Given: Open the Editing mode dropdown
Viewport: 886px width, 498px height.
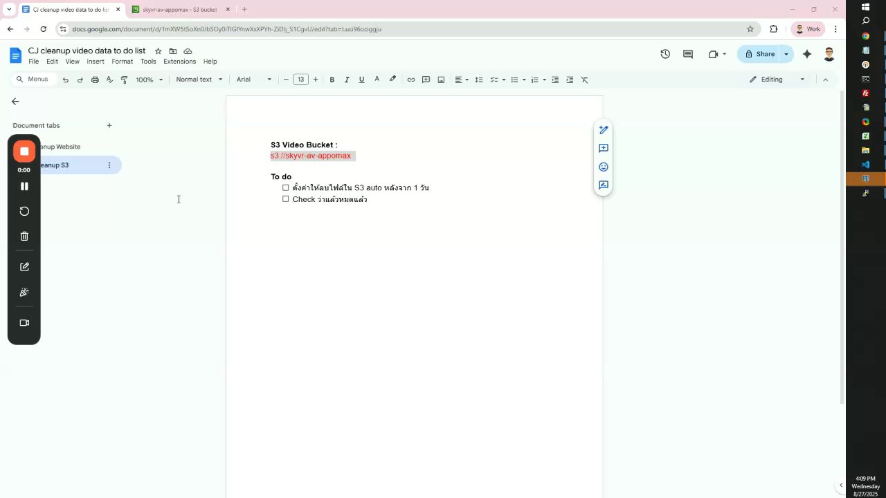Looking at the screenshot, I should coord(777,80).
